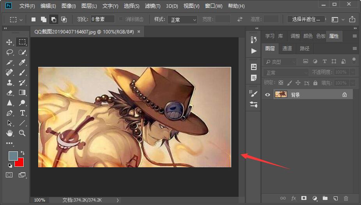Toggle lock image pixels
Screen dimensions: 361x205
(289, 83)
